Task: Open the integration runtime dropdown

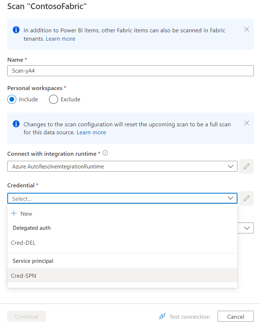Action: (x=122, y=166)
